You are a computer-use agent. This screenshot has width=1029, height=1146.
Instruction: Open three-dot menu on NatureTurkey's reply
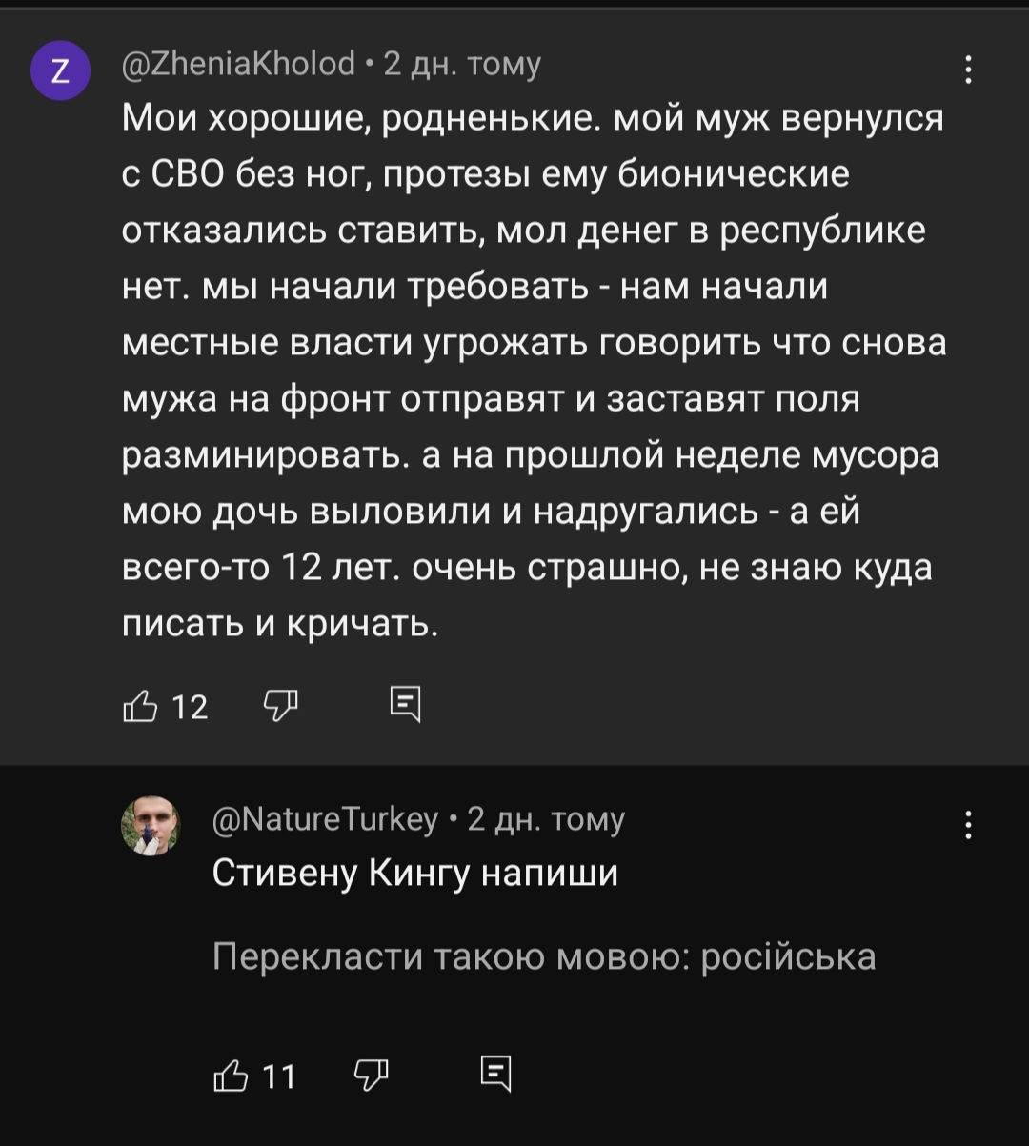click(968, 824)
